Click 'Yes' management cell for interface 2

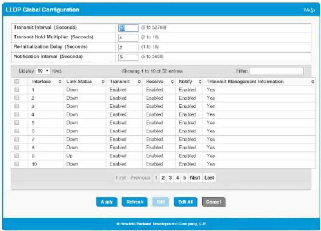point(211,98)
